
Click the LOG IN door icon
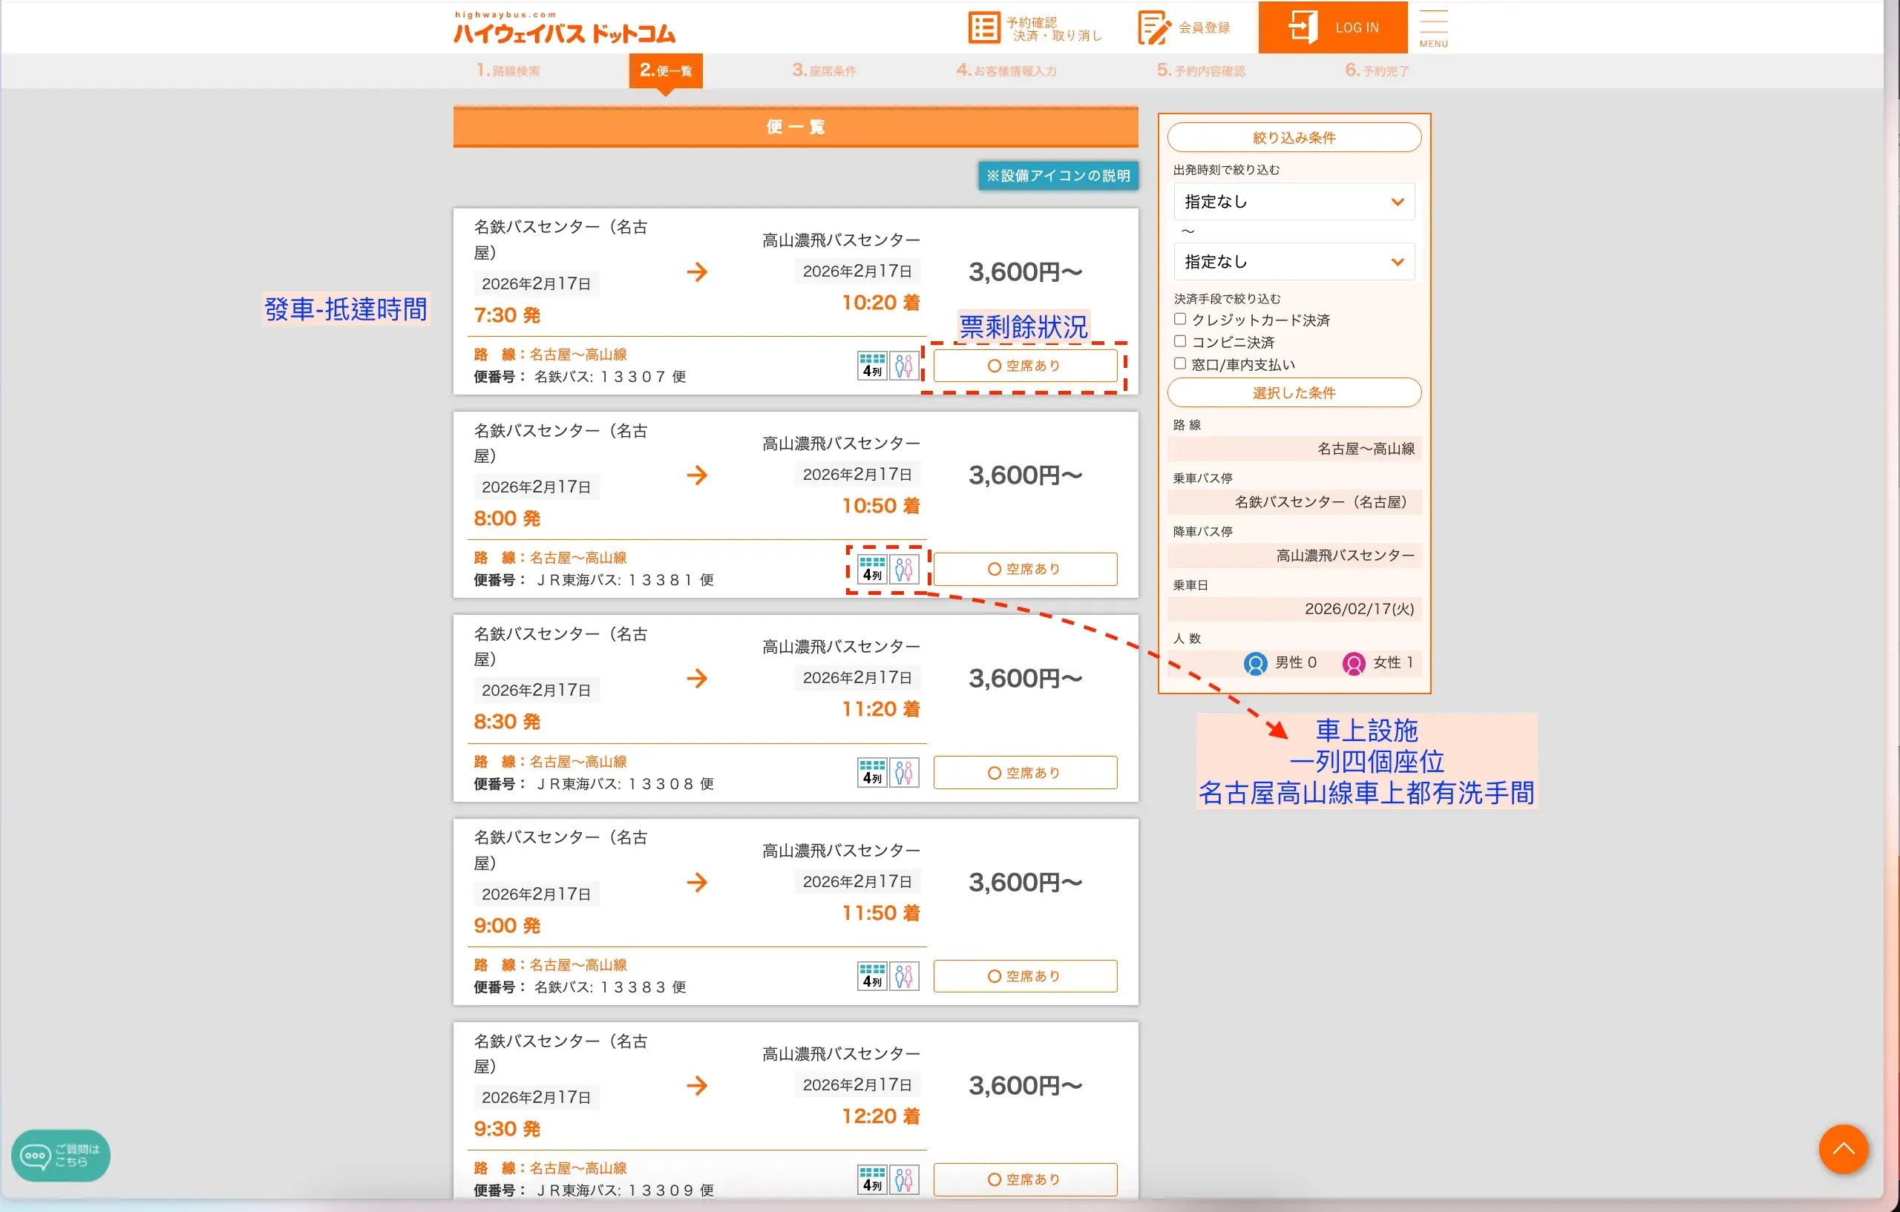tap(1303, 27)
